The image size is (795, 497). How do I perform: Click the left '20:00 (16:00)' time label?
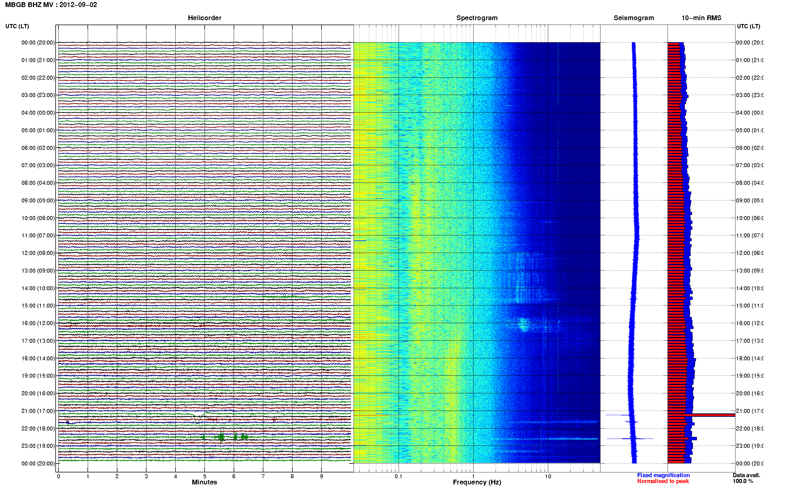(38, 393)
